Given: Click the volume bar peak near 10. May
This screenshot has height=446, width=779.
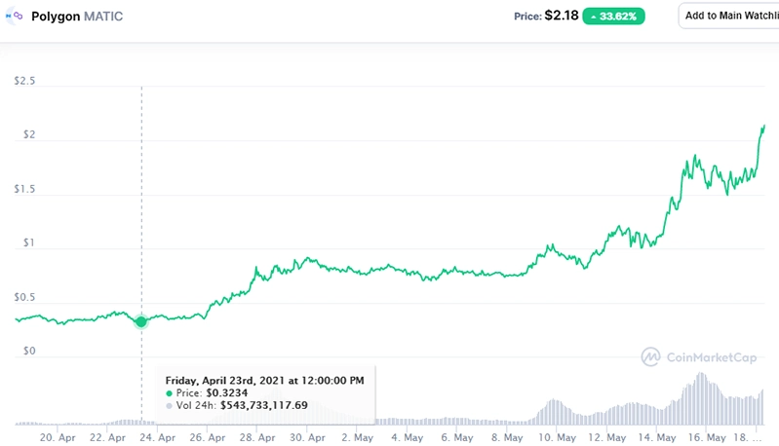Looking at the screenshot, I should coord(553,412).
